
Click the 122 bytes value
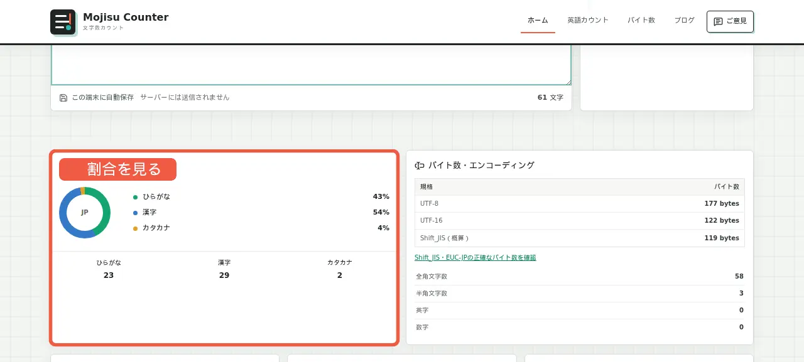tap(722, 221)
